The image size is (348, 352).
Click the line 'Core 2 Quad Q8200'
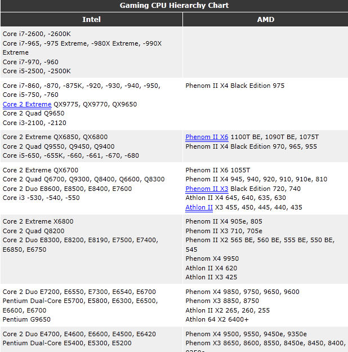tap(33, 231)
